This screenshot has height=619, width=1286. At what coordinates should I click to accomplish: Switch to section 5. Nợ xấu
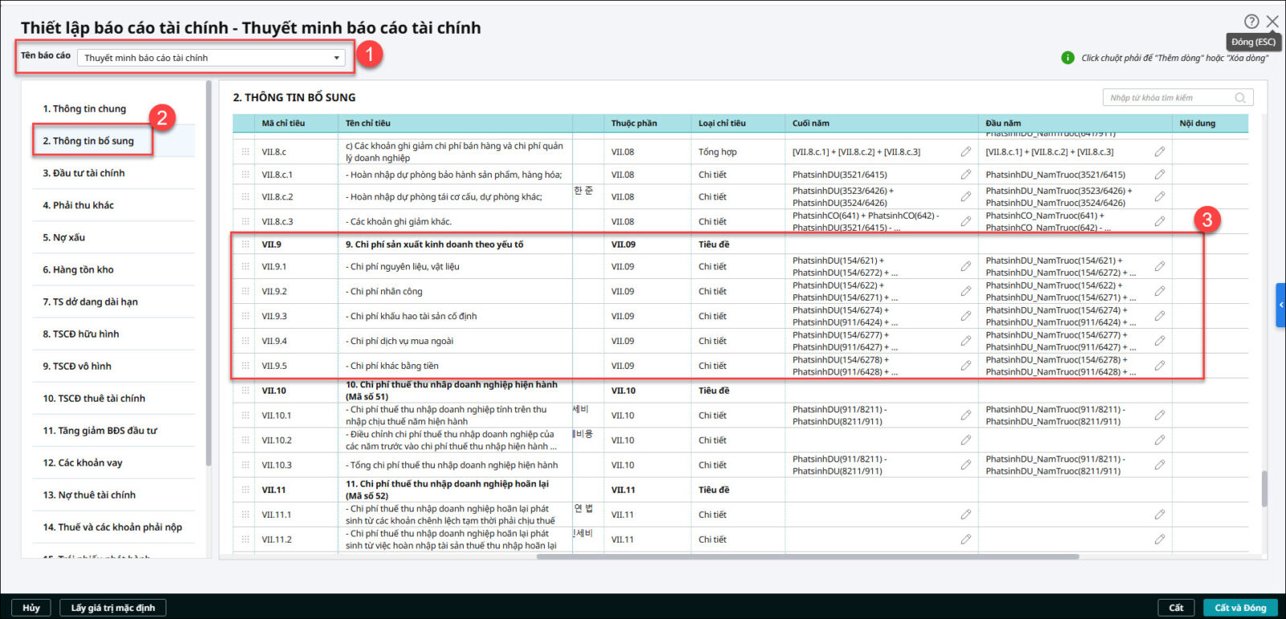pyautogui.click(x=113, y=237)
